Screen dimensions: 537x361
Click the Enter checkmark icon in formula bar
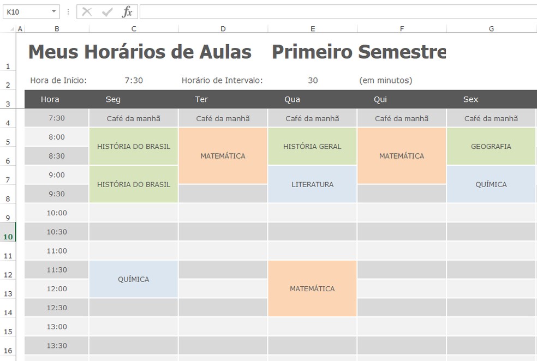tap(107, 11)
